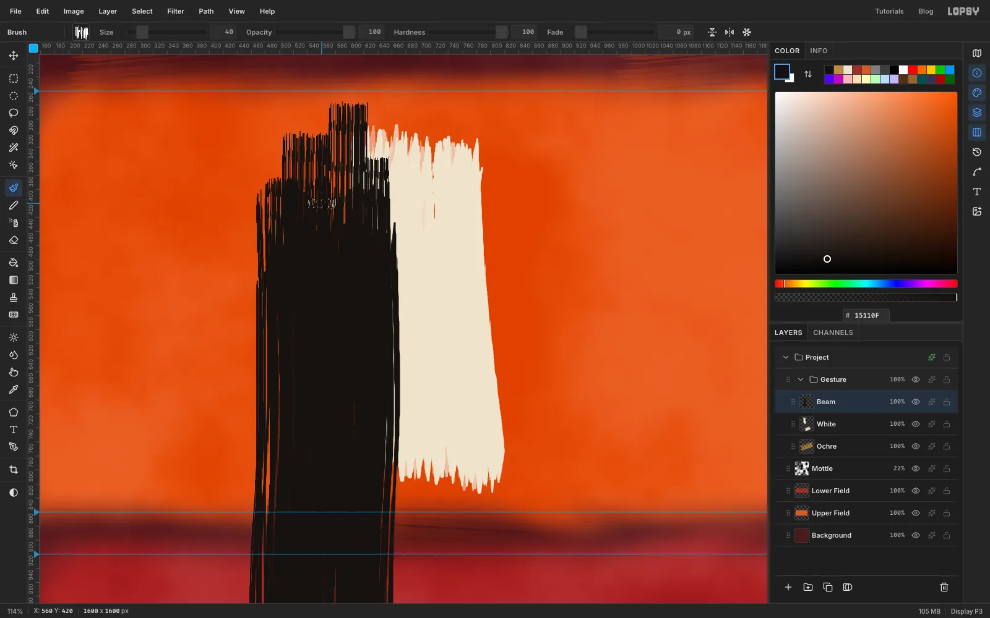
Task: Hide the Beam layer
Action: pyautogui.click(x=916, y=402)
